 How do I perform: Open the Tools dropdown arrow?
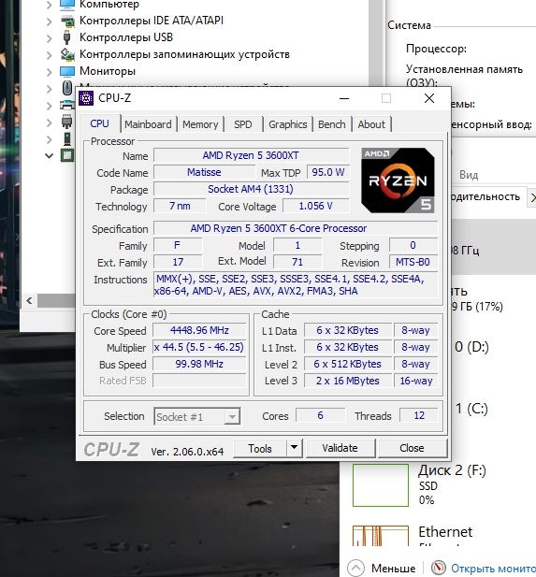click(x=294, y=448)
